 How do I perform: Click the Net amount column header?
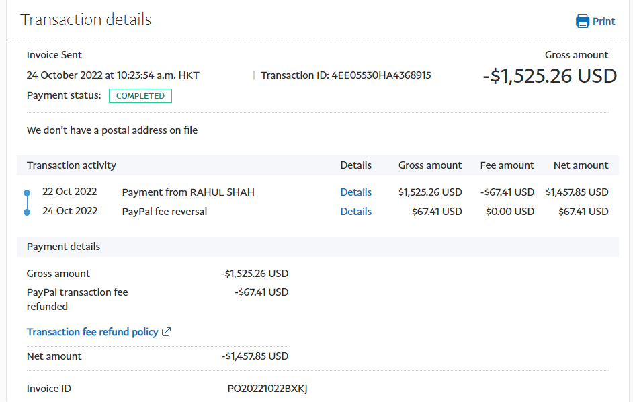pos(581,165)
